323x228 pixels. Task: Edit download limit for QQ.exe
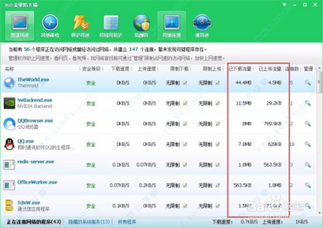(185, 144)
